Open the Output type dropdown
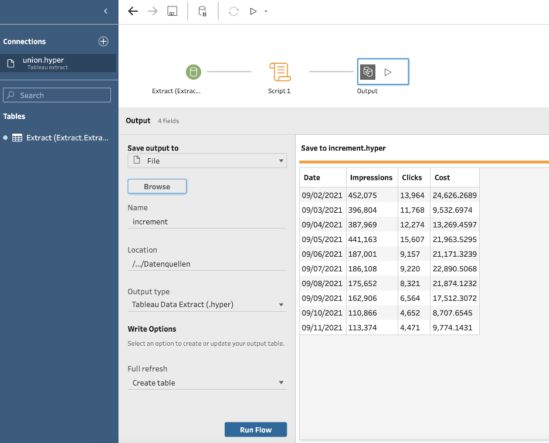Viewport: 549px width, 443px height. [x=207, y=305]
